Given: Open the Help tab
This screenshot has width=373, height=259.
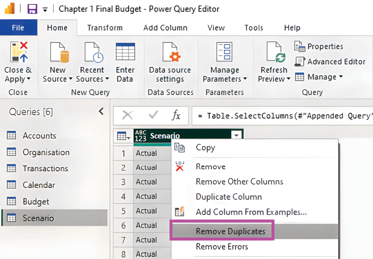Looking at the screenshot, I should click(292, 28).
